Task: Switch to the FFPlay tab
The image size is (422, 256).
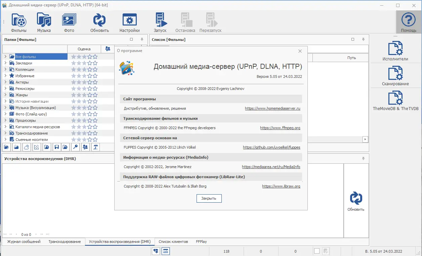Action: point(201,242)
